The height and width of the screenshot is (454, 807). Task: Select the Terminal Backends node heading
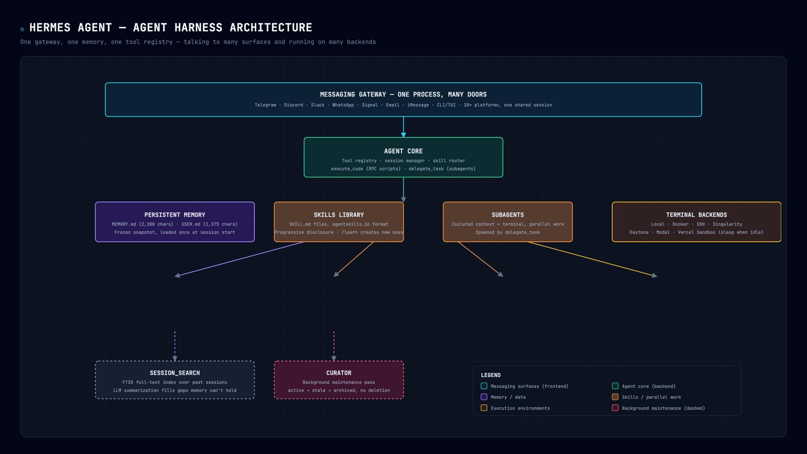[696, 215]
